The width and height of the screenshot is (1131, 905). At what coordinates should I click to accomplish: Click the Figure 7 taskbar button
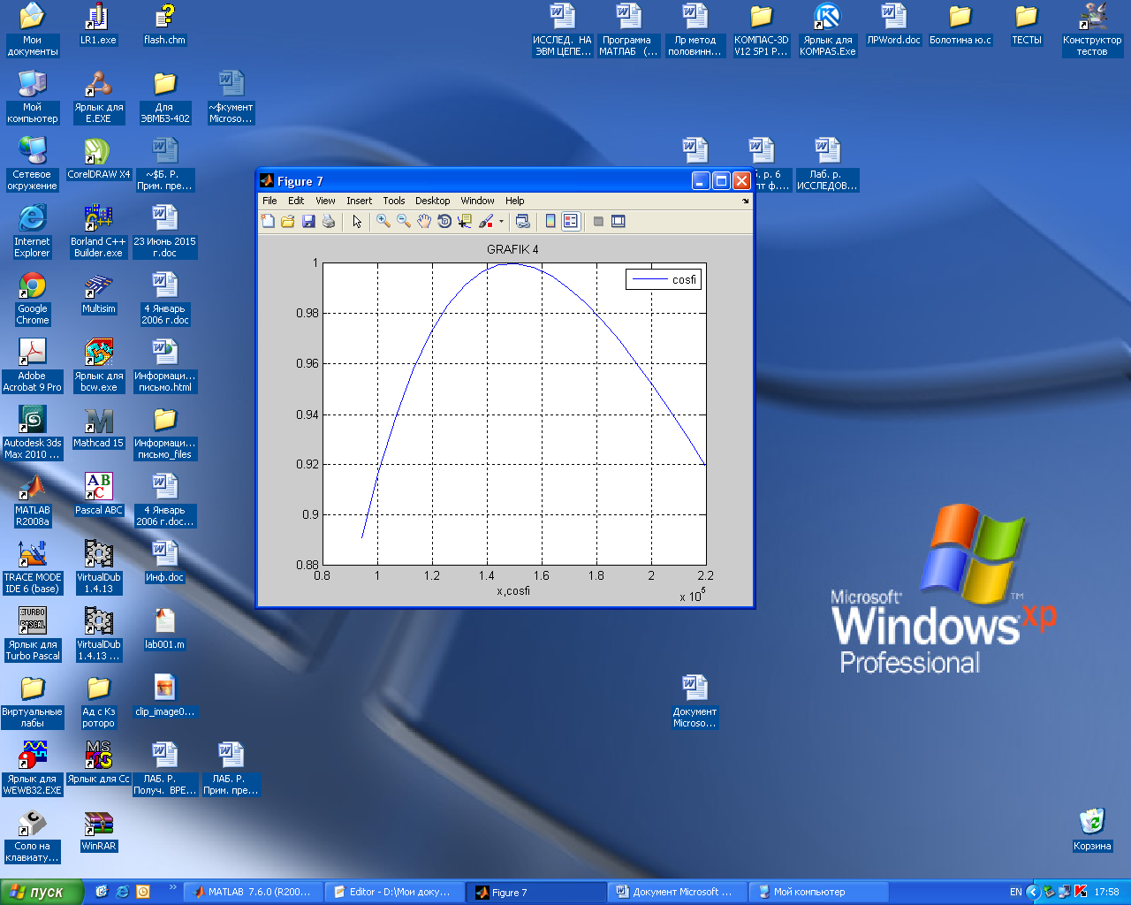tap(535, 892)
